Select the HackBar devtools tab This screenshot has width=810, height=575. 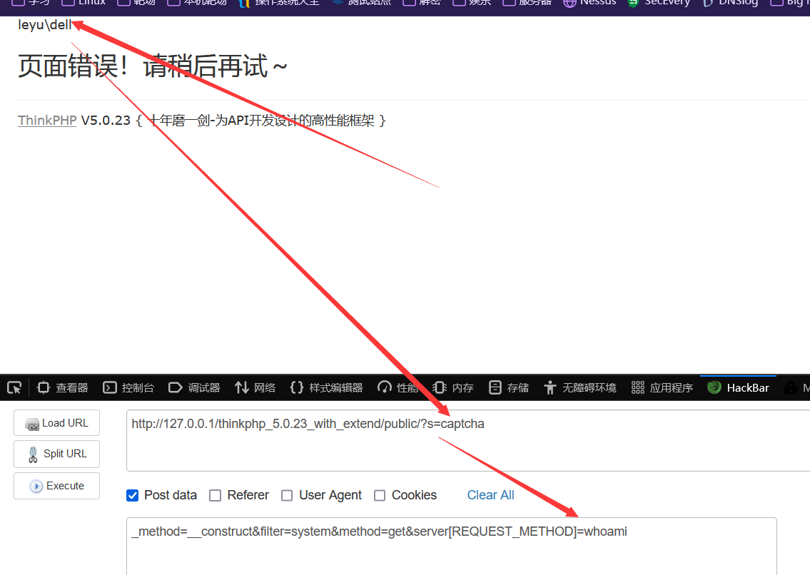pyautogui.click(x=738, y=387)
